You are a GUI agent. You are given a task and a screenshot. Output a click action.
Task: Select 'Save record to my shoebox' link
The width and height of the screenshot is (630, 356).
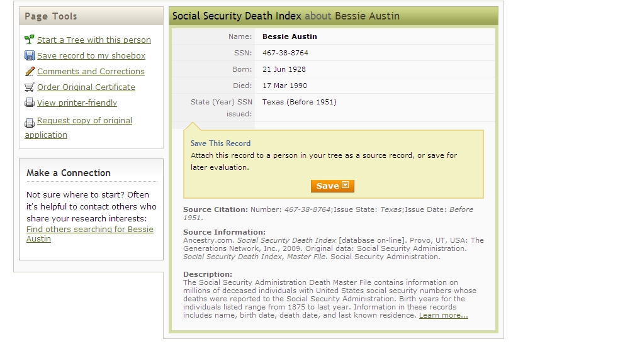click(x=91, y=55)
